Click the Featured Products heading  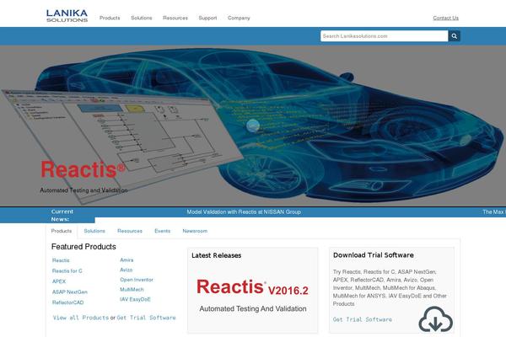pyautogui.click(x=83, y=247)
